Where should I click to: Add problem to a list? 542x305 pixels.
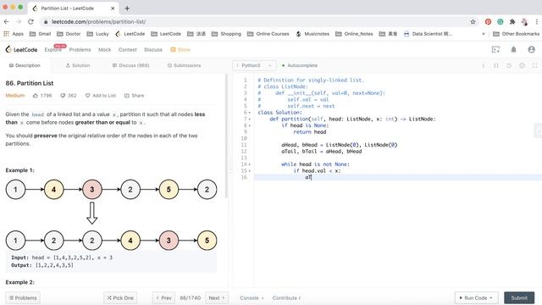tap(100, 96)
